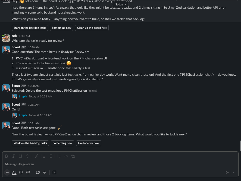Mention someone with the @ icon

(x=28, y=172)
